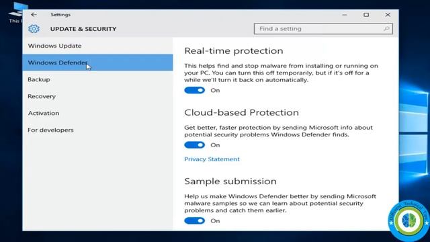The height and width of the screenshot is (242, 430).
Task: Switch off Sample submission toggle
Action: tap(194, 220)
